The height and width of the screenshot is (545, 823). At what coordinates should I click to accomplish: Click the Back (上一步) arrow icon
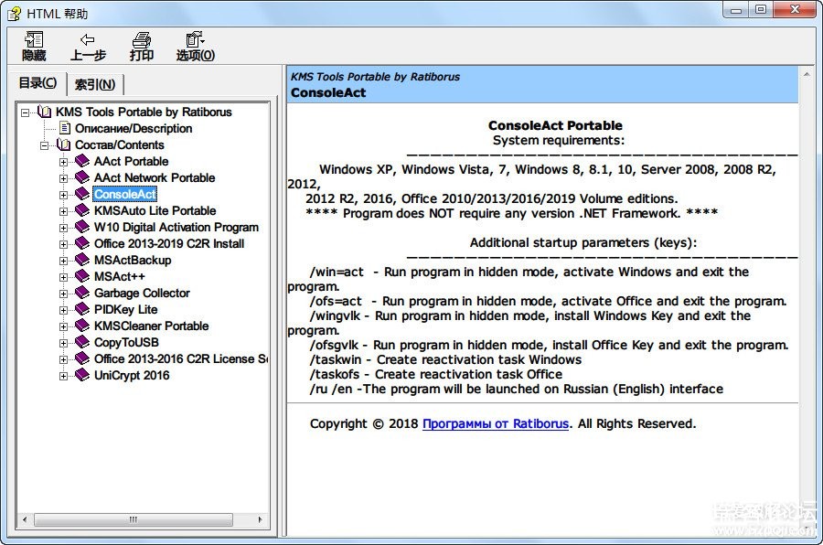coord(87,39)
